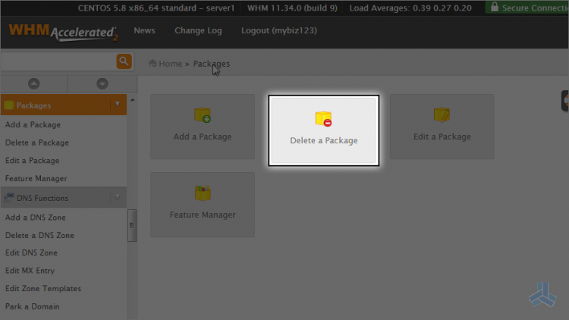Collapse the DNS Functions section arrow
Viewport: 569px width, 320px height.
click(117, 197)
